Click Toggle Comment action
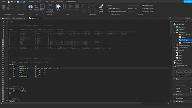This screenshot has width=192, height=108. (x=147, y=5)
